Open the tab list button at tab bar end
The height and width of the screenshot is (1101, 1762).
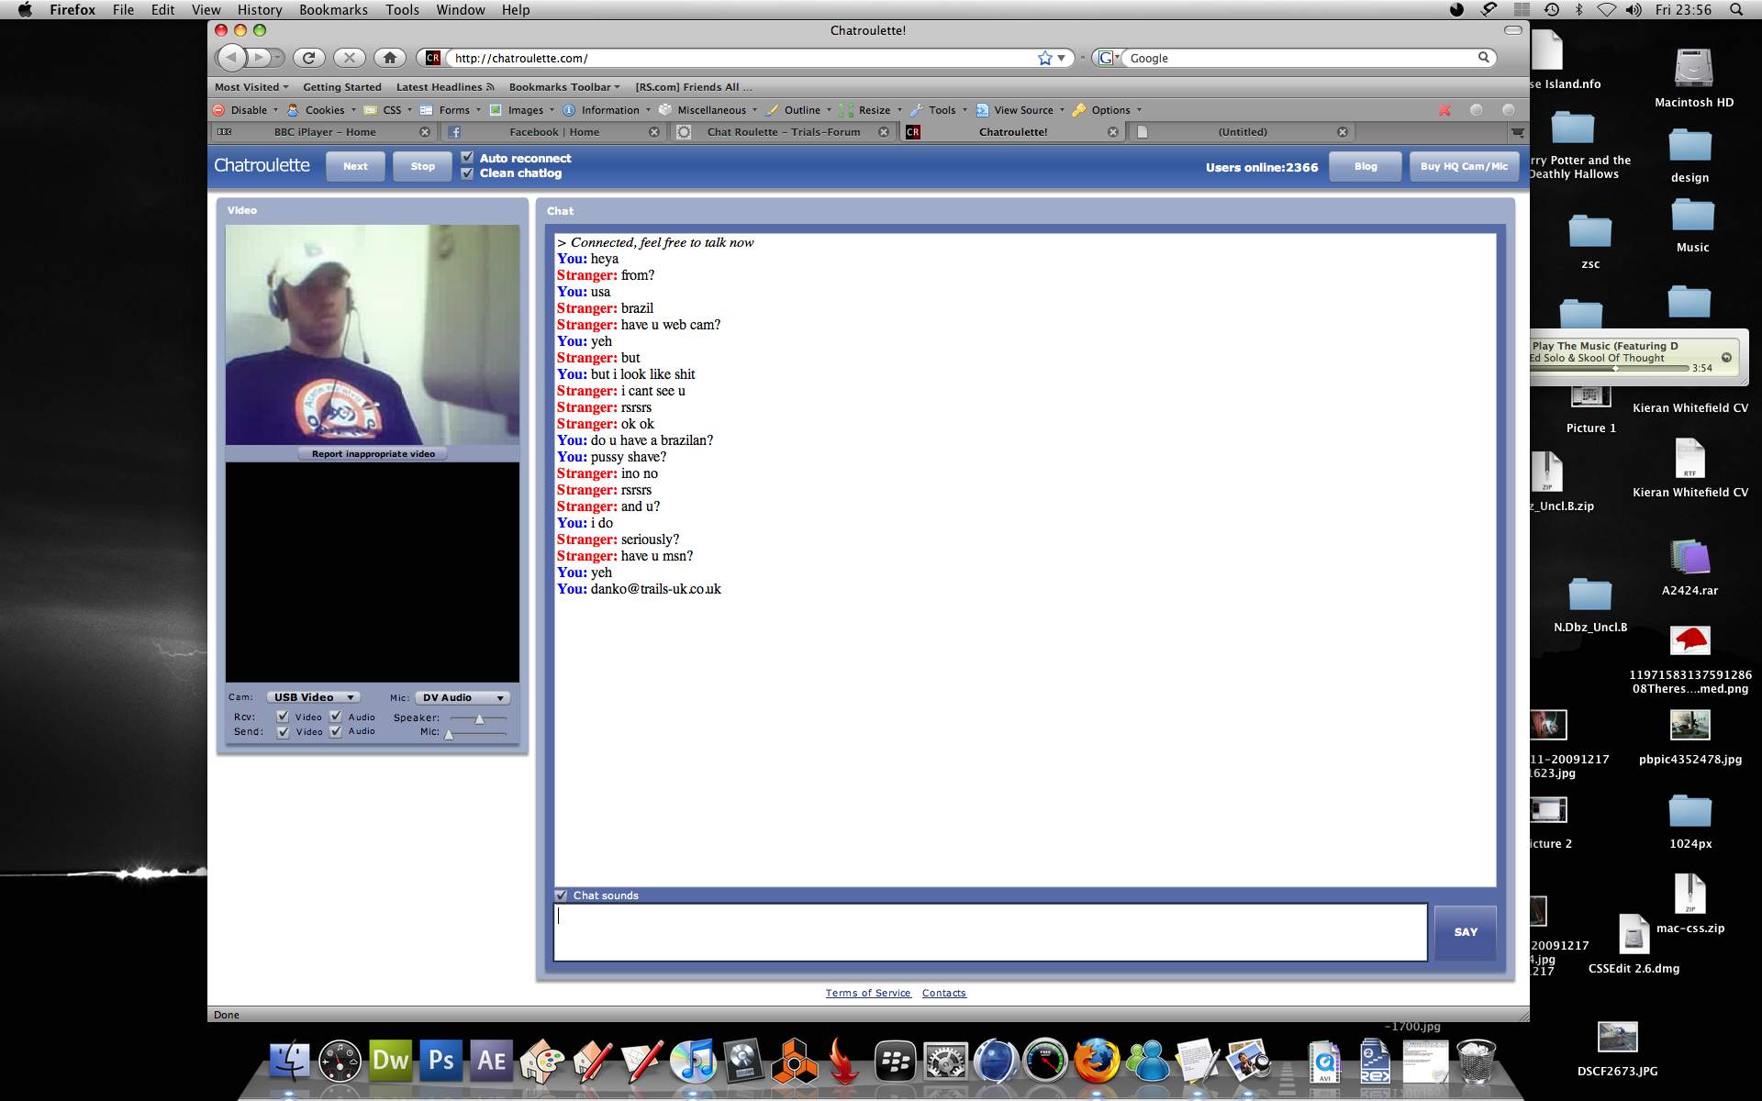tap(1518, 132)
